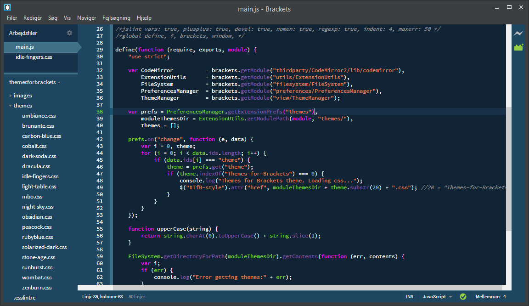Open the Fejlsøgning menu
The height and width of the screenshot is (306, 529).
tap(116, 18)
